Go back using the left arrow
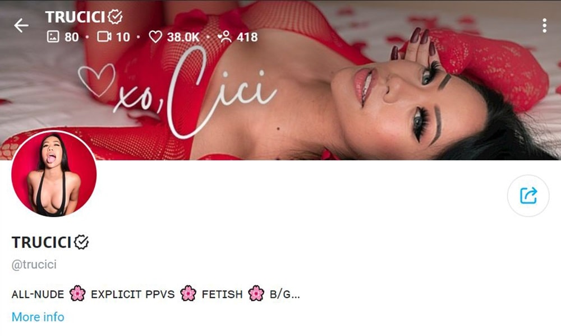This screenshot has height=336, width=561. click(21, 26)
